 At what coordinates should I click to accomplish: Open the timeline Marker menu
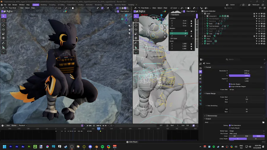click(14, 125)
